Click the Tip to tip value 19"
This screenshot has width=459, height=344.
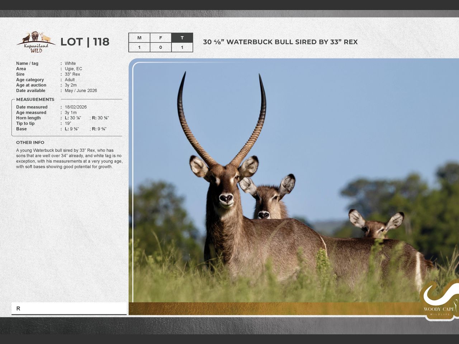point(68,123)
